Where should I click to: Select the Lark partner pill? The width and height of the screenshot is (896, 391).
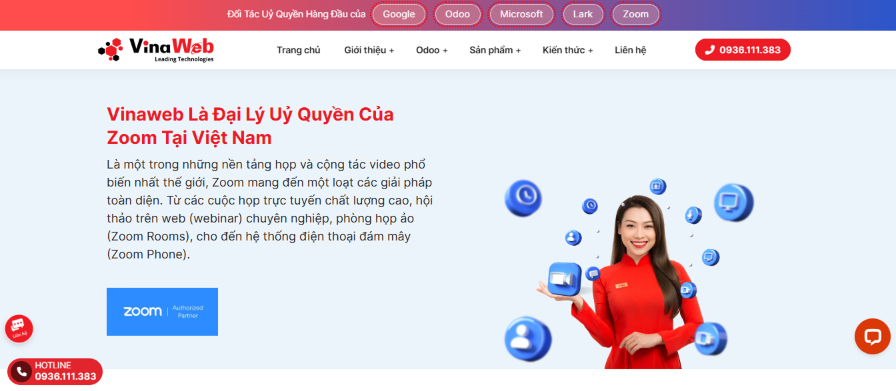tap(583, 14)
